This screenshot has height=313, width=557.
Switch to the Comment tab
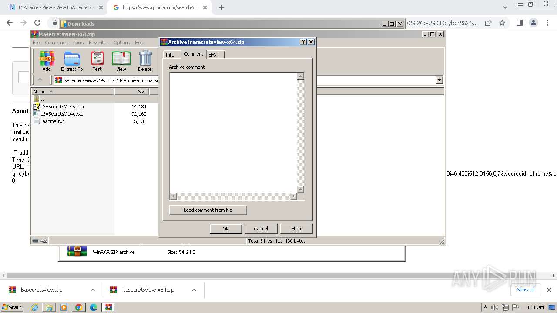click(194, 54)
